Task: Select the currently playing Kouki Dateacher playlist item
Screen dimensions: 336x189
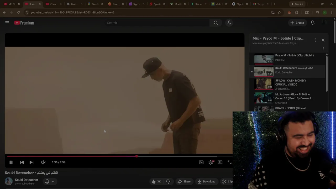Action: coord(287,71)
